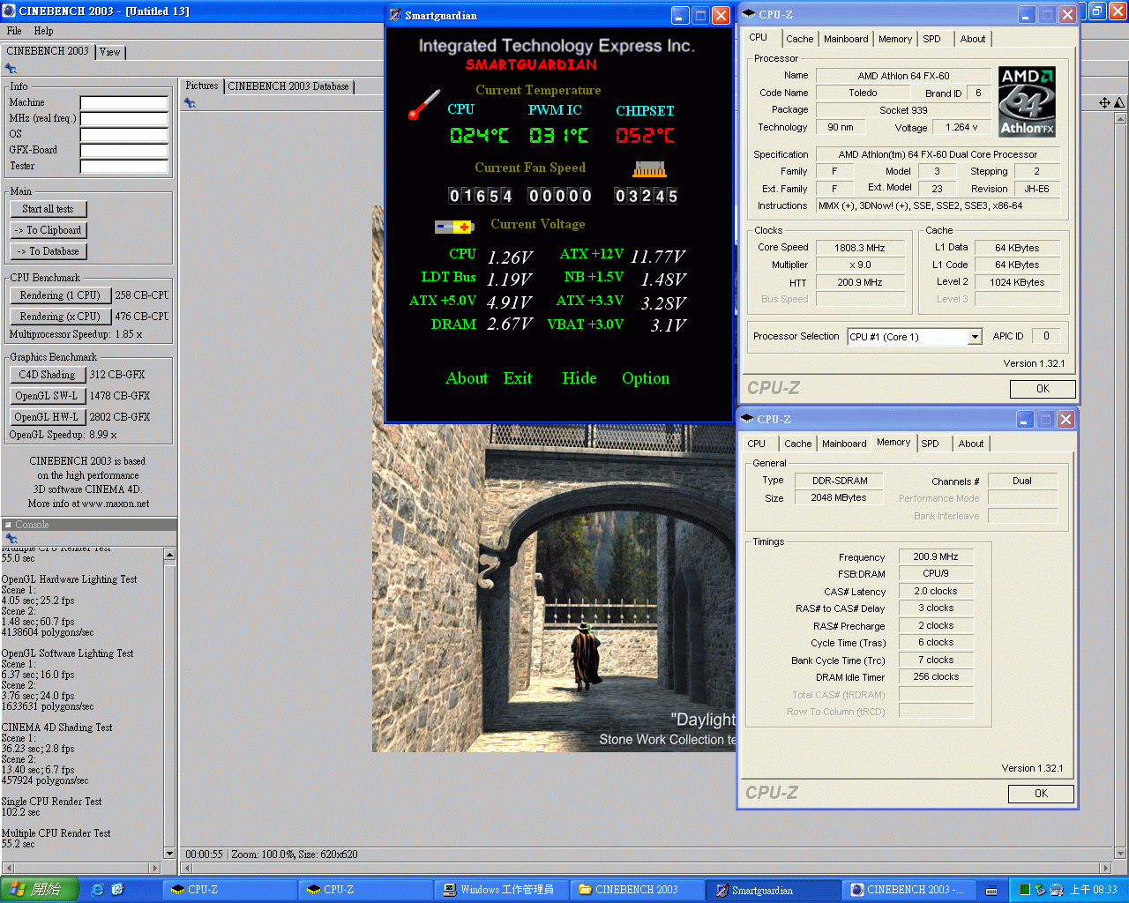Viewport: 1129px width, 903px height.
Task: Click the CAS# Latency value 2.0 clocks
Action: click(x=936, y=591)
